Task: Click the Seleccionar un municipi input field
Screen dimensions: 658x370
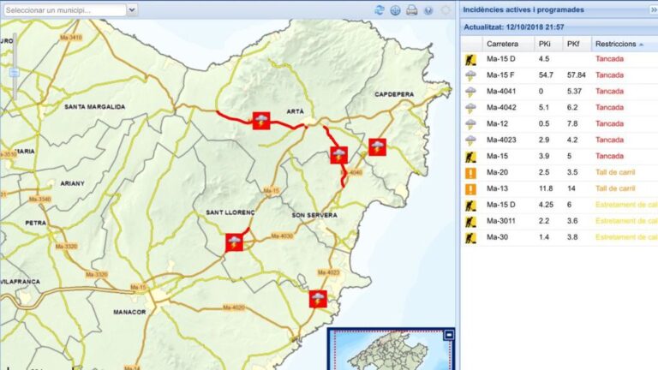Action: (63, 10)
